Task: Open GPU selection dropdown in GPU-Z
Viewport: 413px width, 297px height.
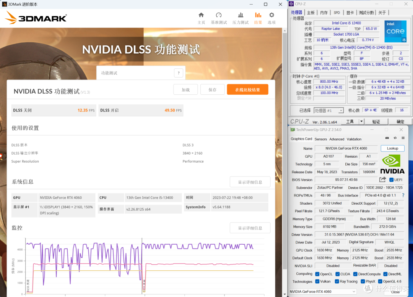Action: tap(323, 292)
